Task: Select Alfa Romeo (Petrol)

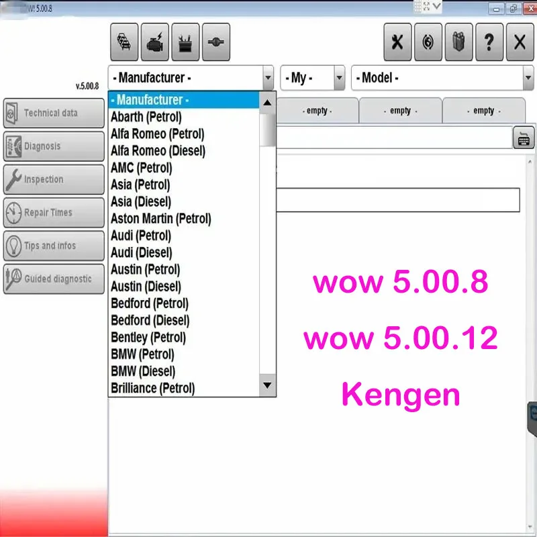Action: (184, 134)
